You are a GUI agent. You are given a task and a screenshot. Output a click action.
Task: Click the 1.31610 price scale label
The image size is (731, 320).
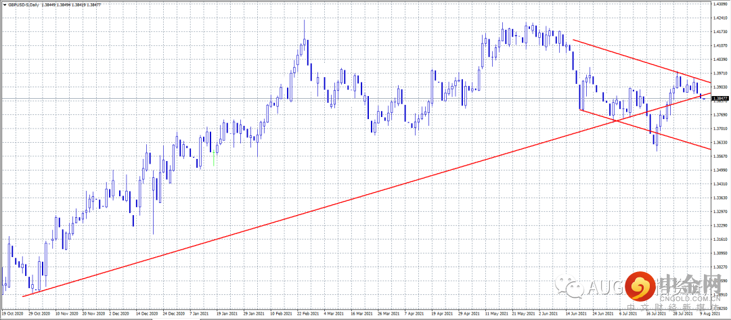pyautogui.click(x=721, y=239)
